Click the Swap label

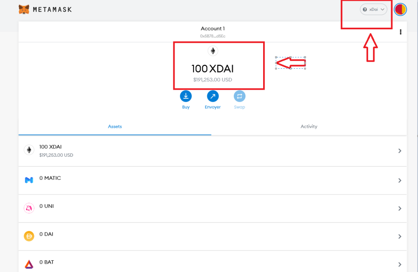239,107
